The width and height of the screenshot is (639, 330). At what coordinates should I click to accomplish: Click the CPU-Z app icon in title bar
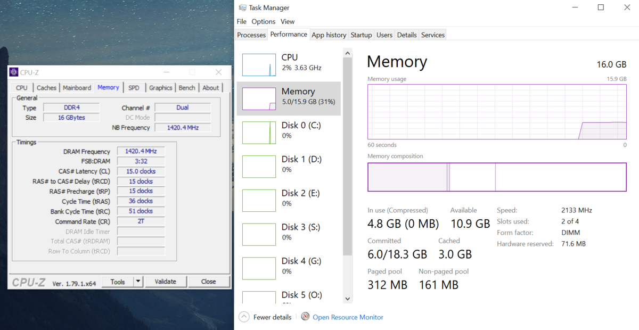[14, 72]
